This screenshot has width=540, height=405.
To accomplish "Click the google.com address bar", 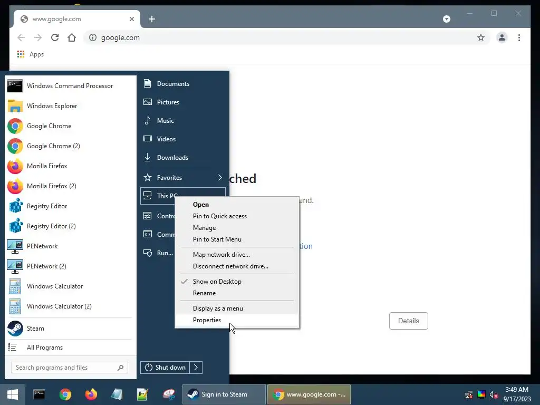I will coord(286,37).
